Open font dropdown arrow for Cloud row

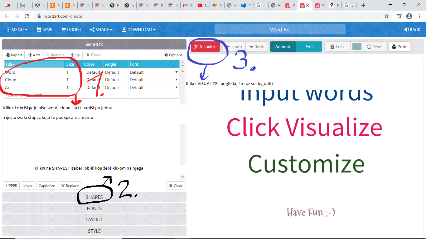177,80
